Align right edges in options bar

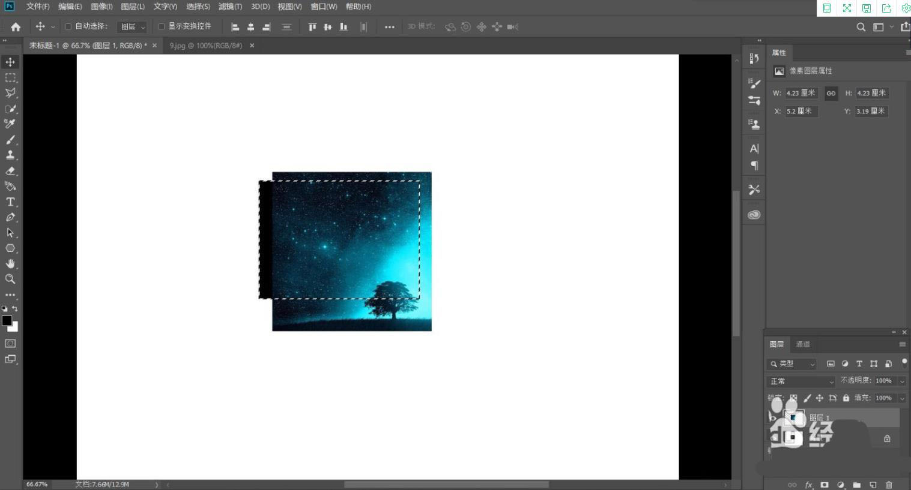click(x=267, y=27)
